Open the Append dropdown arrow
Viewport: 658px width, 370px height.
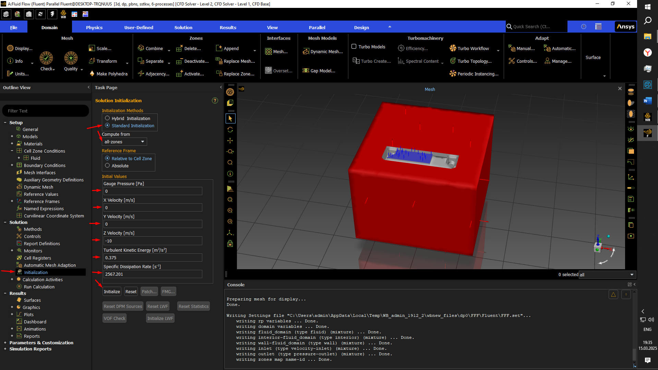(255, 50)
